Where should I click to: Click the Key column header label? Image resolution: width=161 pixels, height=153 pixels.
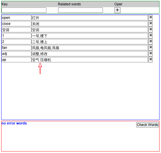[4, 4]
